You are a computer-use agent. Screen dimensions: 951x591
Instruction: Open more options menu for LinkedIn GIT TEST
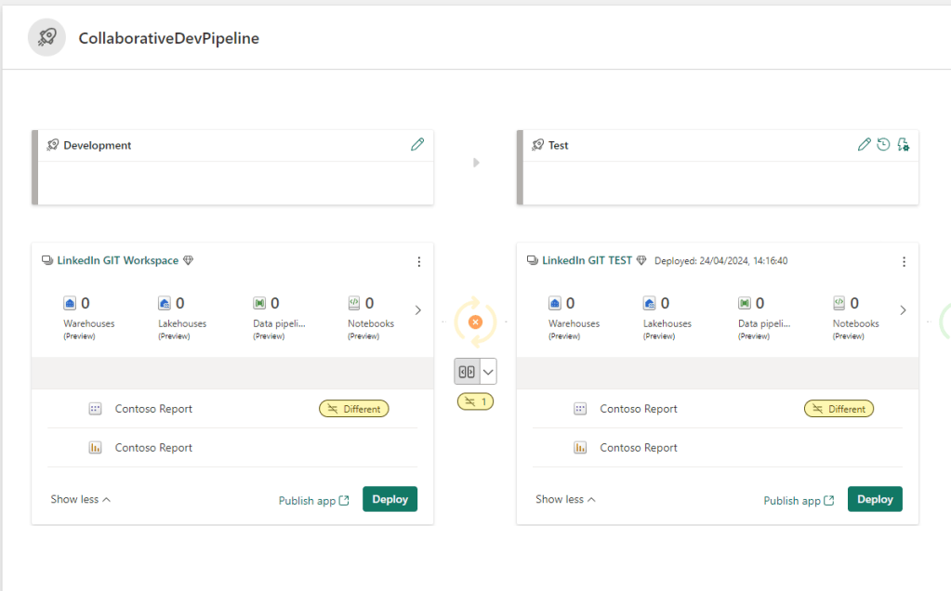pyautogui.click(x=904, y=261)
